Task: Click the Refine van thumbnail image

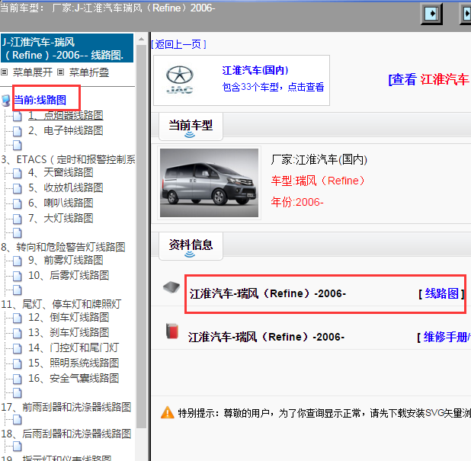Action: [x=209, y=183]
